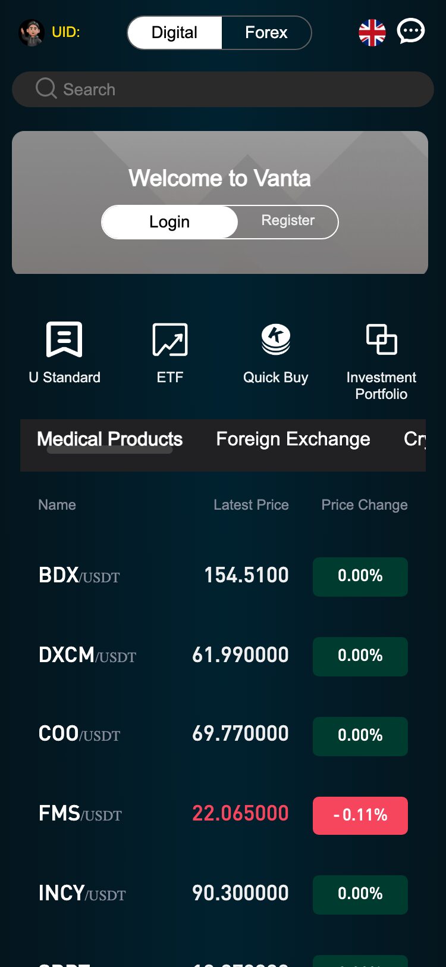Image resolution: width=446 pixels, height=967 pixels.
Task: Tap the Quick Buy coins icon
Action: click(x=276, y=339)
